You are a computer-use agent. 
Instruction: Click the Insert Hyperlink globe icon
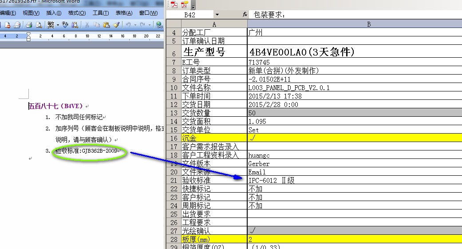159,25
